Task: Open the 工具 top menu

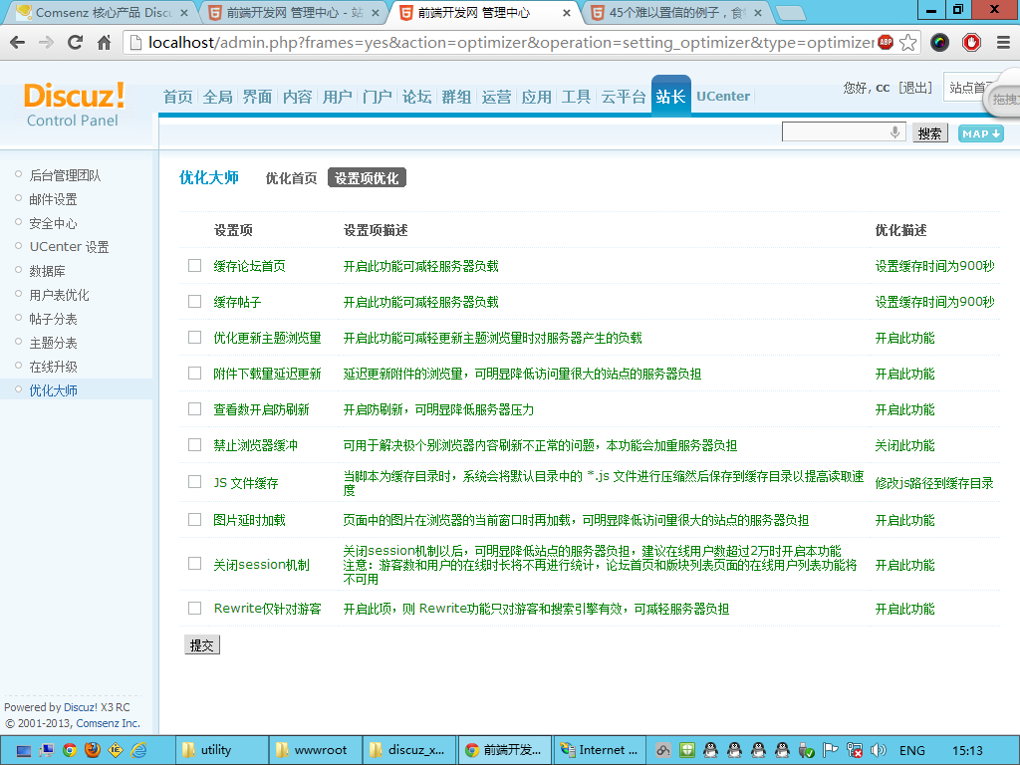Action: coord(577,97)
